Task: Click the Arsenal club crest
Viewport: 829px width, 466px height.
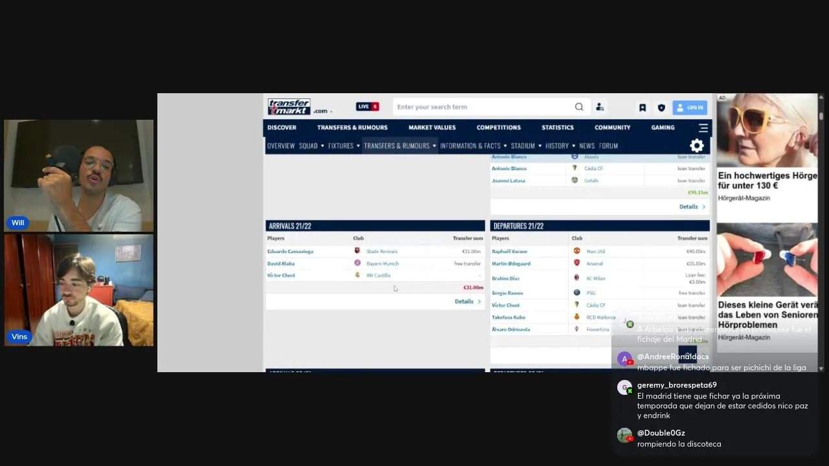Action: (576, 263)
